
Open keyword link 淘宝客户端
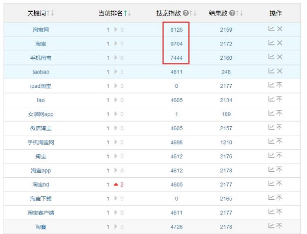point(41,213)
